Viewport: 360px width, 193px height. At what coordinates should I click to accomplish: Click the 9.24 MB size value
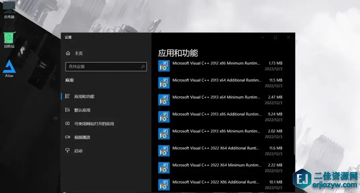pos(275,114)
